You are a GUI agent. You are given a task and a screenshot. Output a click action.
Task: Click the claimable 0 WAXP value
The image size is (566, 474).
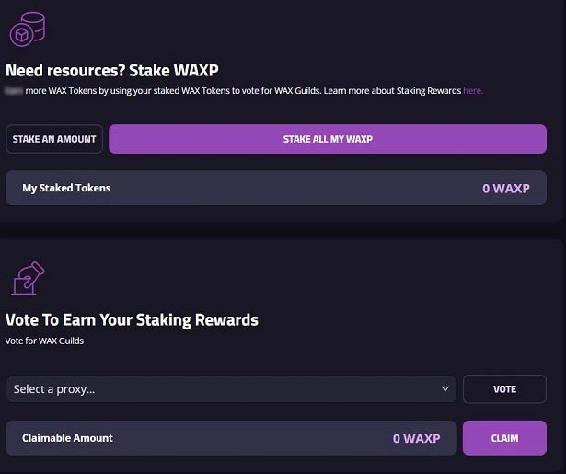tap(416, 438)
